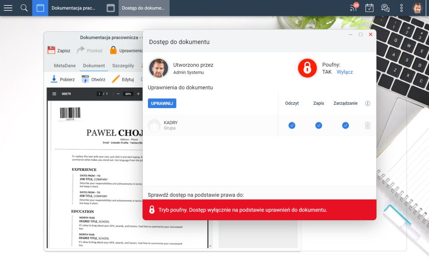429x268 pixels.
Task: Delete KADRY permission with trash icon
Action: (x=367, y=125)
